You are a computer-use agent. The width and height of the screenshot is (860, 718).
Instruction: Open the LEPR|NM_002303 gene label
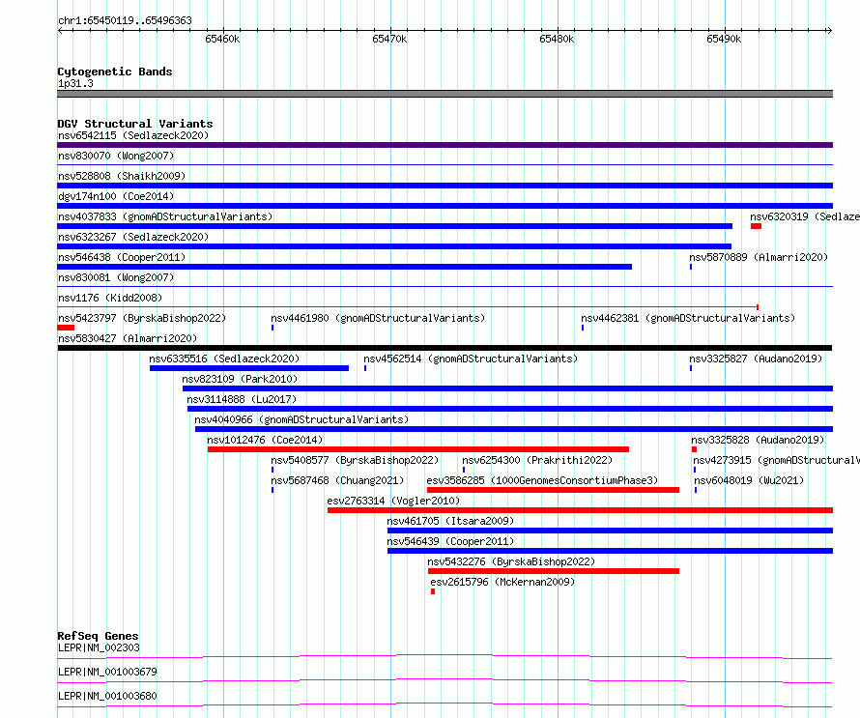(99, 647)
